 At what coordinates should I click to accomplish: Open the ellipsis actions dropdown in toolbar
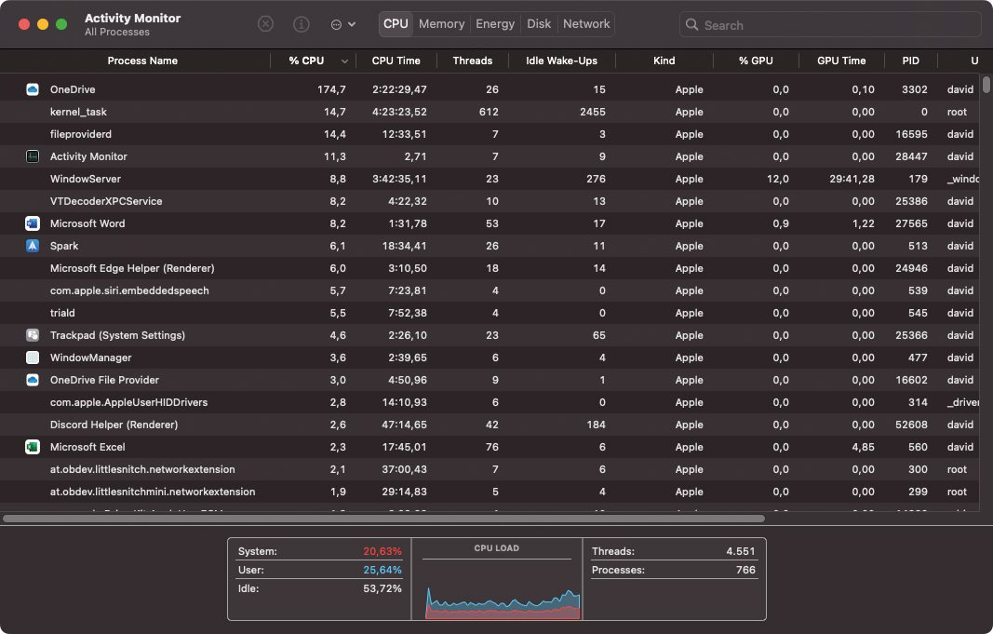point(342,25)
